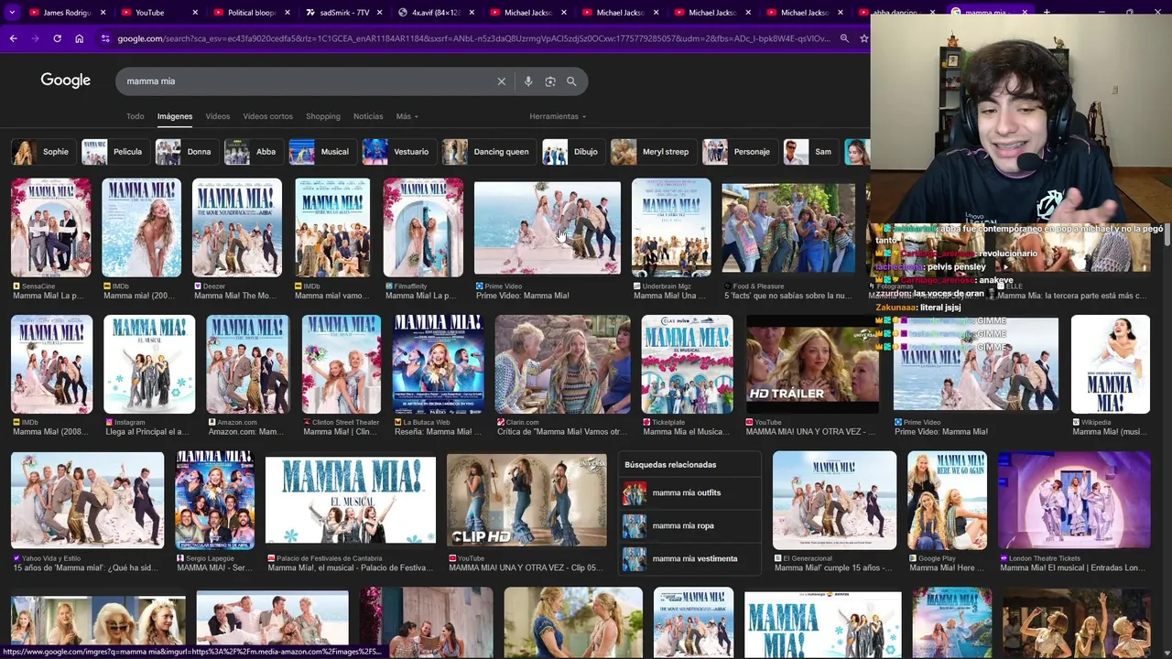Open SensaCine Mamma Mia poster thumbnail
This screenshot has height=659, width=1172.
51,227
